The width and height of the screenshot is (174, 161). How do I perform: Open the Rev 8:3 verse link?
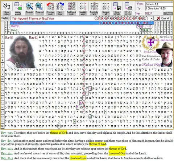[6, 141]
